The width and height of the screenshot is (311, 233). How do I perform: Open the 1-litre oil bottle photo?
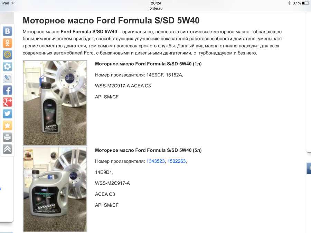pyautogui.click(x=55, y=103)
